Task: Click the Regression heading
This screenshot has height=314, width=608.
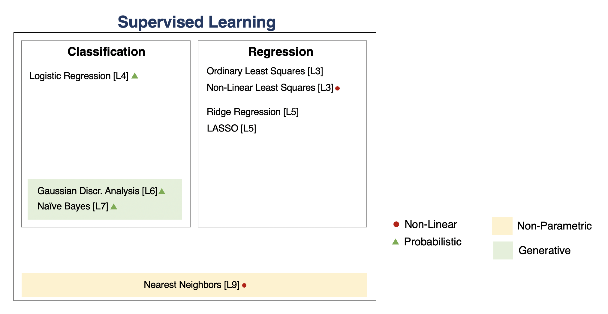Action: click(281, 52)
